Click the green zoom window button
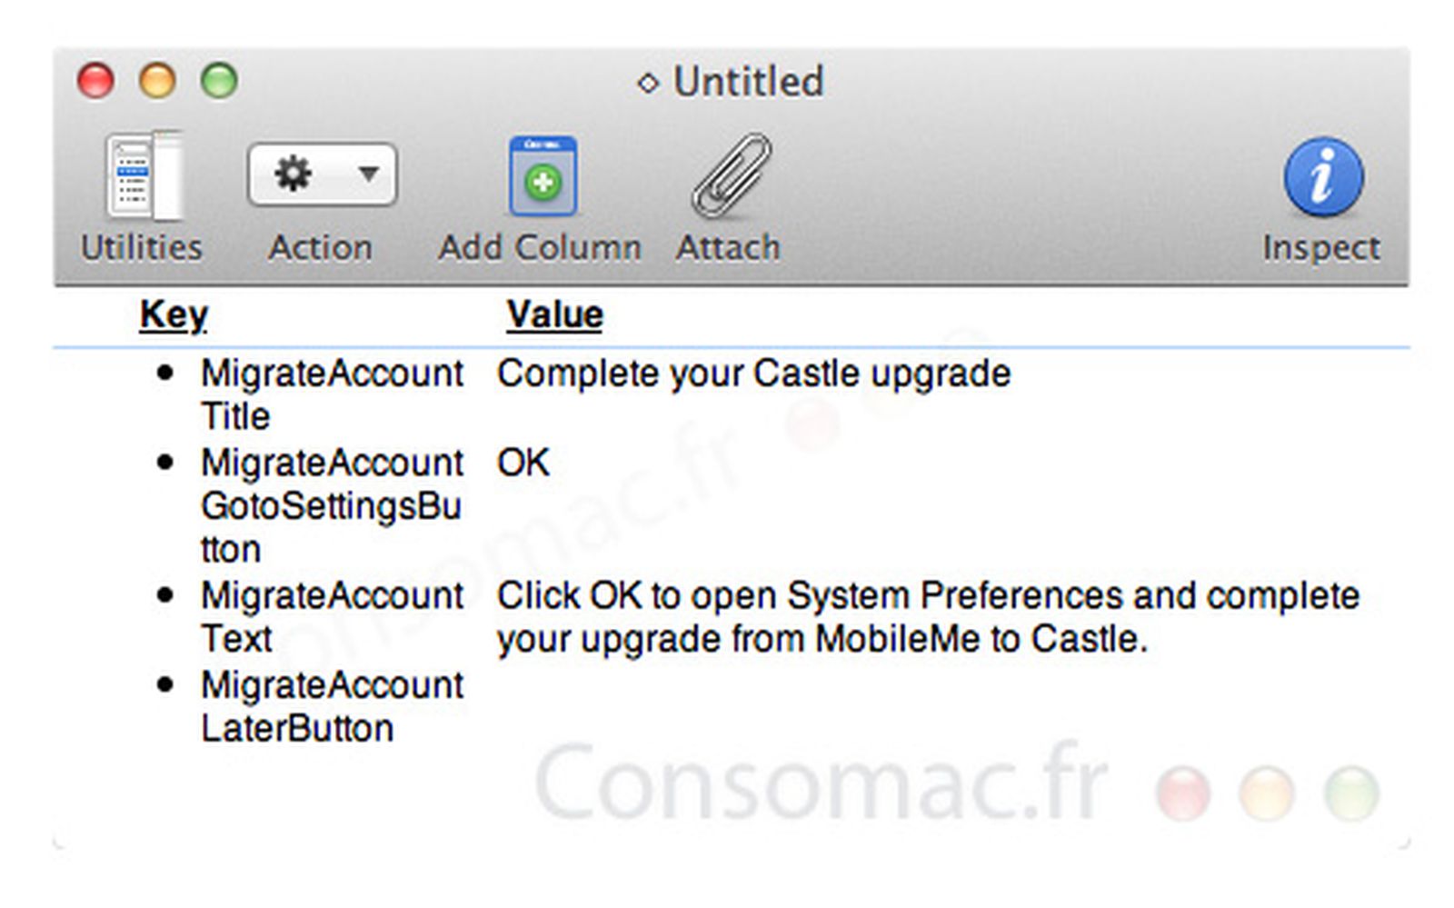1454x908 pixels. [219, 80]
